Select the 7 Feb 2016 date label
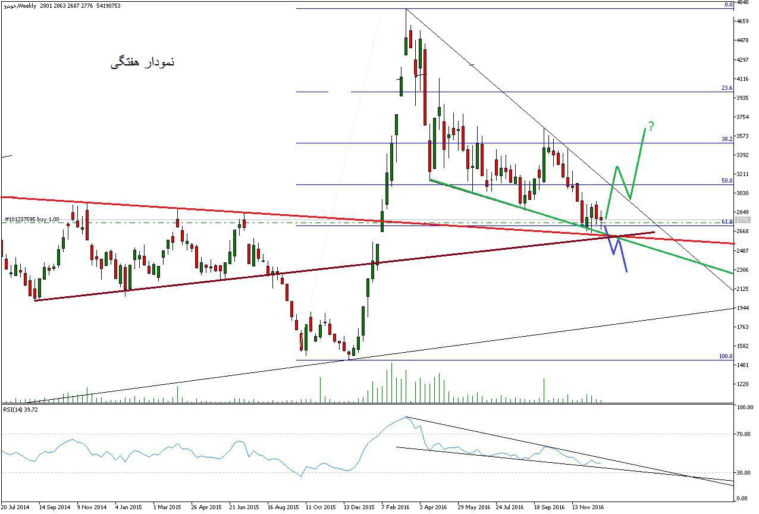 pos(396,507)
